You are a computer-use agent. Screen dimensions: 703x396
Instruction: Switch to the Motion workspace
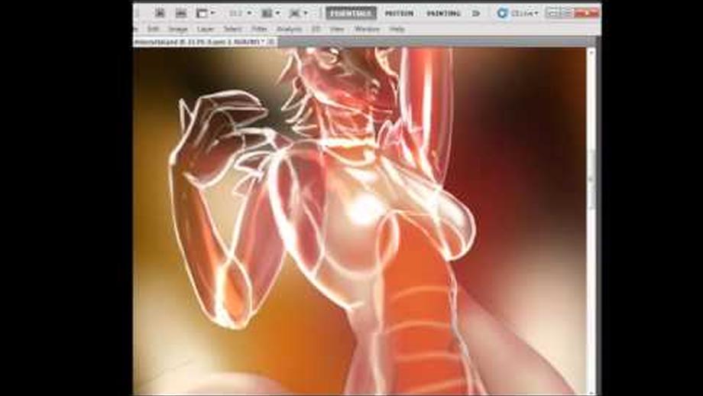[399, 14]
